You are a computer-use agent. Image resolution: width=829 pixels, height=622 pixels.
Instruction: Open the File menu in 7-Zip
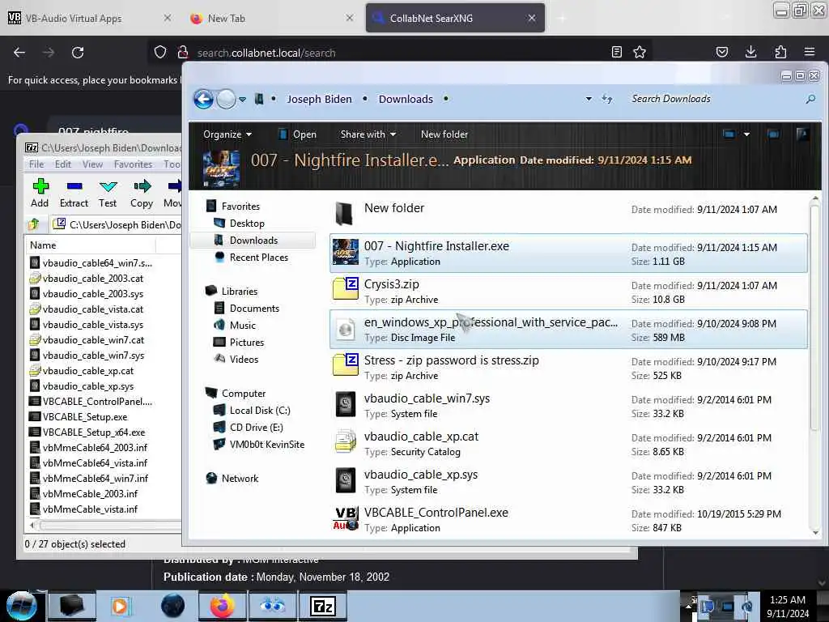coord(36,164)
